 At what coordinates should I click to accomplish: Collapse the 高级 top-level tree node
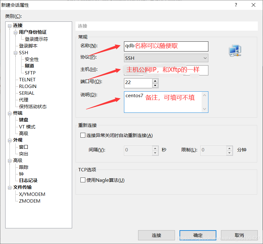pos(10,161)
